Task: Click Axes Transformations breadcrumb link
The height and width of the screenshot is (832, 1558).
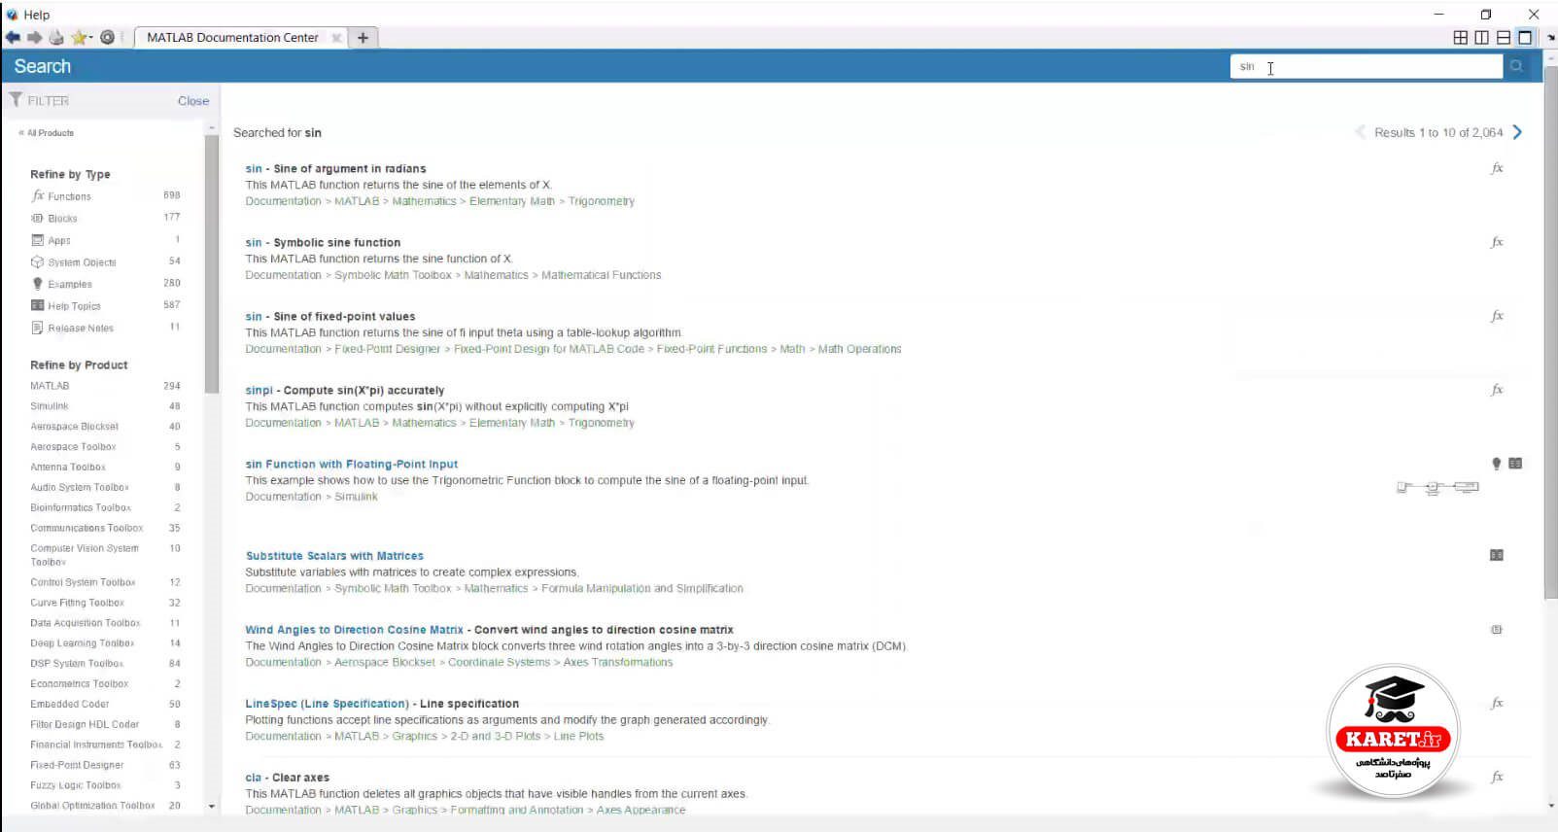Action: (x=618, y=662)
